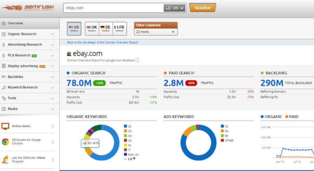Click the CA orange legend swatch
314x171 pixels.
(125, 131)
